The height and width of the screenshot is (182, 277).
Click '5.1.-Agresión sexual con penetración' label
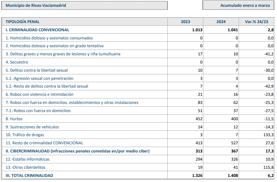[x=39, y=78]
